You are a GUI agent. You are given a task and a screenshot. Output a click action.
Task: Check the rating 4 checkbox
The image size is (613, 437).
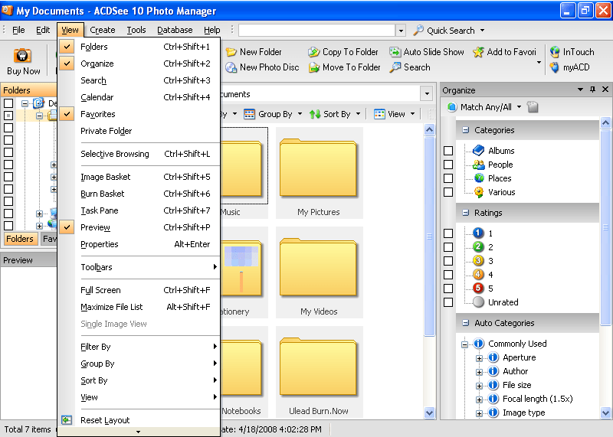tap(448, 275)
